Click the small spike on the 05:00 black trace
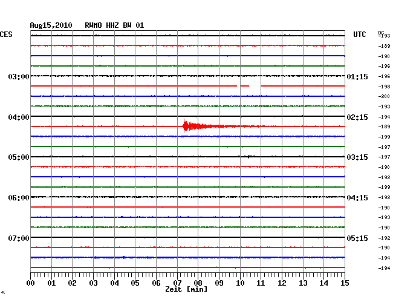Screen dimensions: 393x299 click(249, 157)
